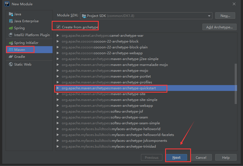Click the Spring Initializr icon

click(11, 43)
